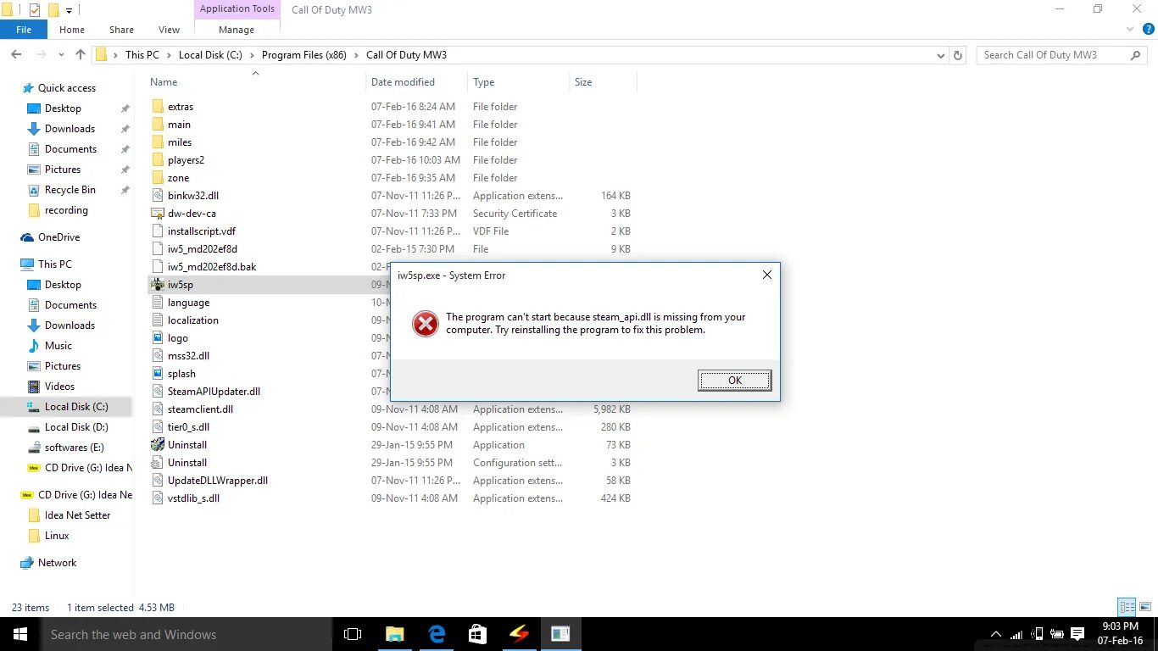Select the language configuration file icon
This screenshot has height=651, width=1158.
(158, 303)
